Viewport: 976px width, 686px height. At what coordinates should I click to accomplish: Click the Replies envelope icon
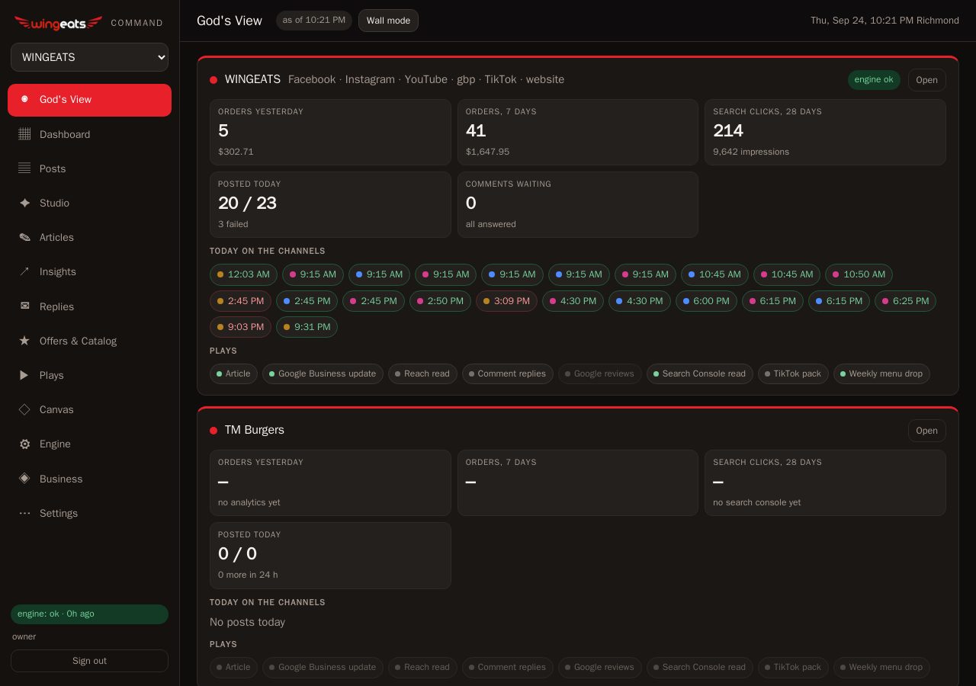coord(24,306)
